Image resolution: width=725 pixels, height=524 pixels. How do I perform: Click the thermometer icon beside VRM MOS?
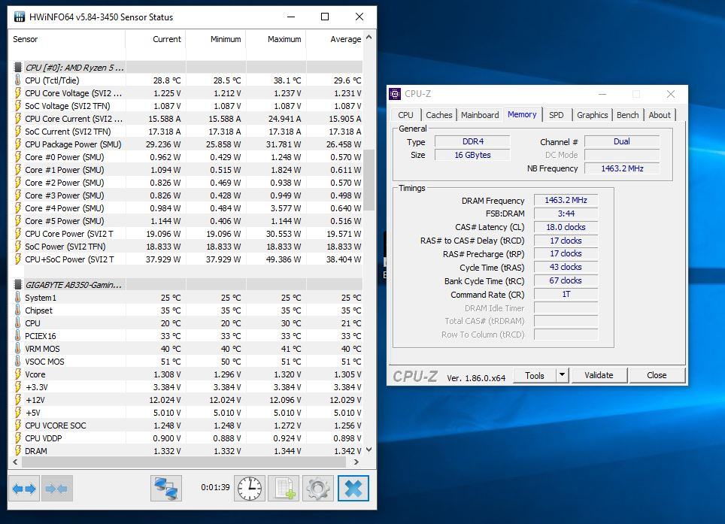coord(17,349)
